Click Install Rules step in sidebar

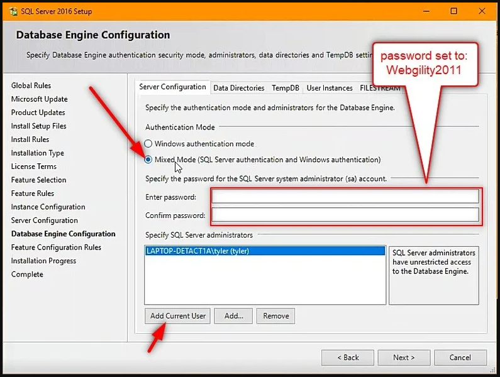(30, 139)
